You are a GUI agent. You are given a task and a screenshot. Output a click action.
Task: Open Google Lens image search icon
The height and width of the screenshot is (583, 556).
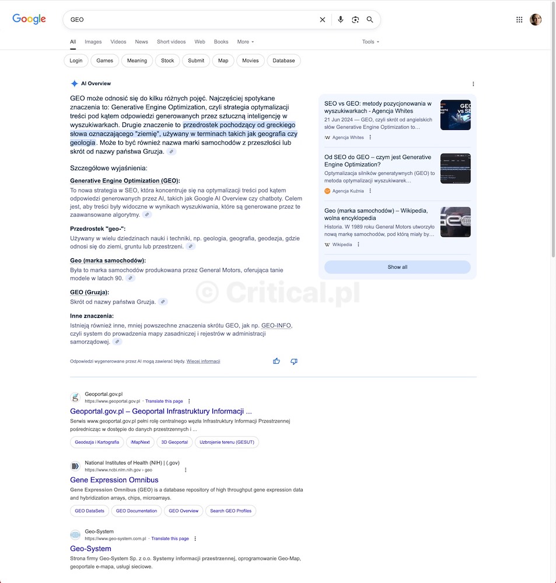tap(355, 20)
